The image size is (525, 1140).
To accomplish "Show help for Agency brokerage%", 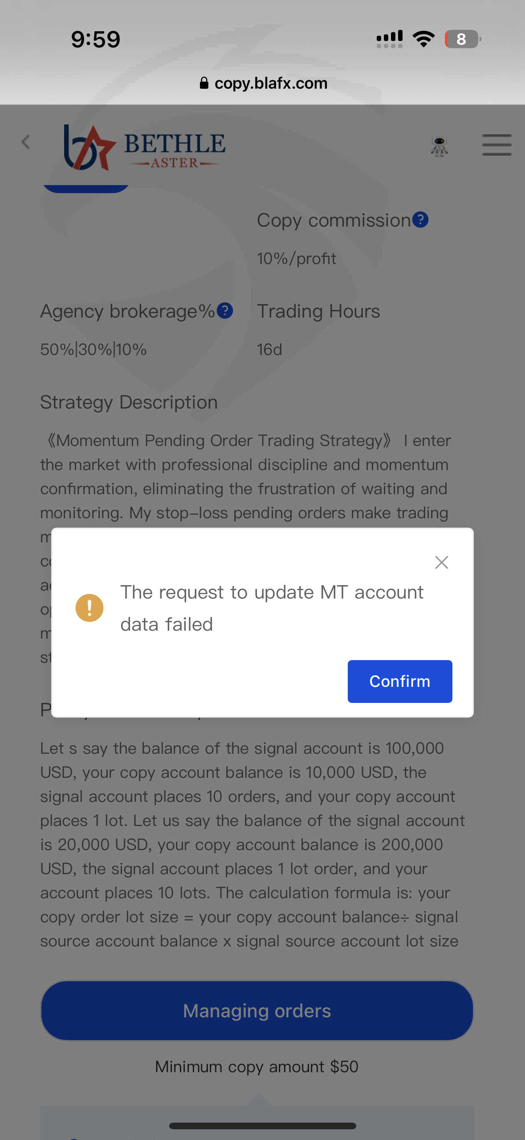I will click(x=225, y=311).
